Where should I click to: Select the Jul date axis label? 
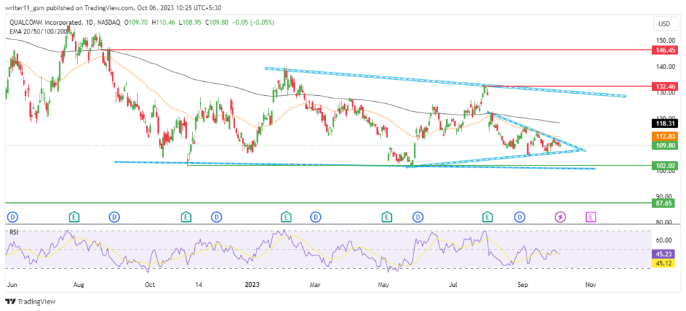pyautogui.click(x=454, y=285)
